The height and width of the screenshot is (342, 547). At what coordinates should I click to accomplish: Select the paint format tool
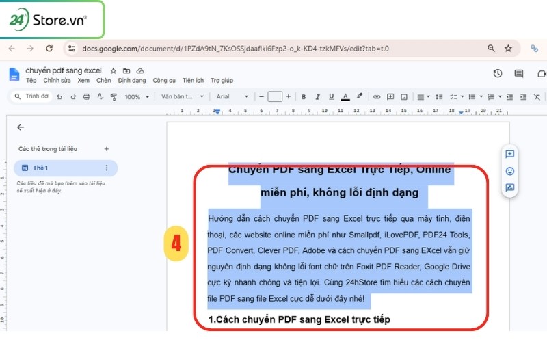(x=114, y=97)
